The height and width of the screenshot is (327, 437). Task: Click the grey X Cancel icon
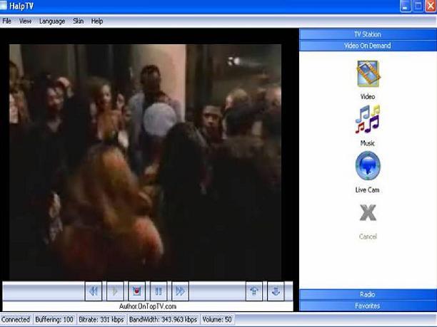368,213
